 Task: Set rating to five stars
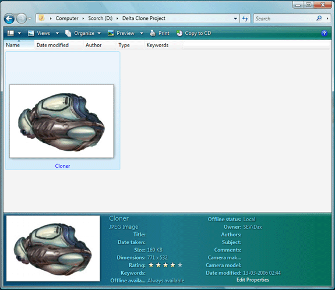(x=180, y=265)
